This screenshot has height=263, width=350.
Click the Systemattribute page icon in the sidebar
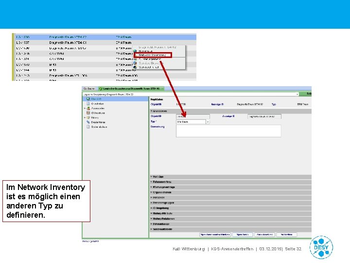click(88, 127)
